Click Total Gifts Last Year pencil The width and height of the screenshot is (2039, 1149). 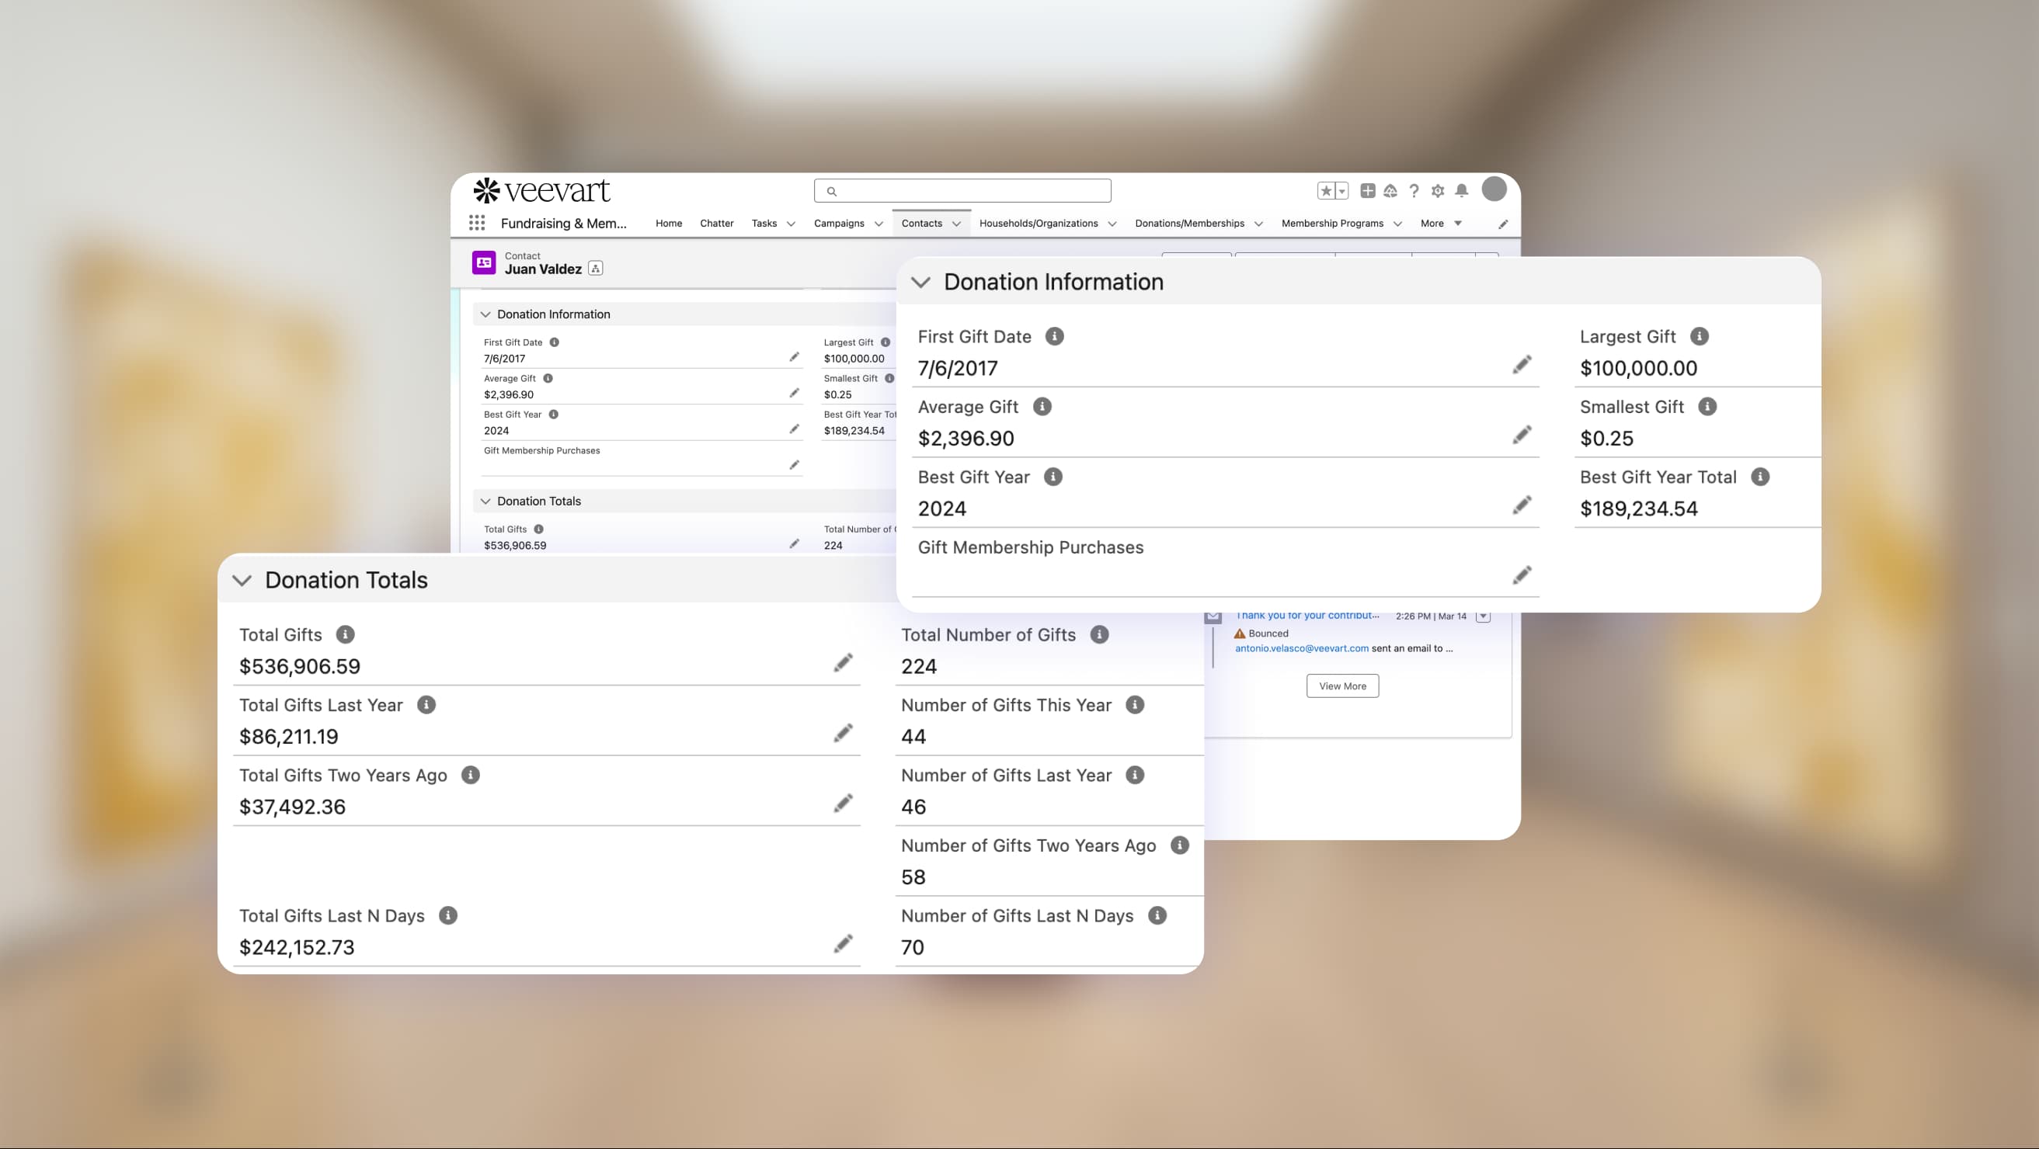pyautogui.click(x=843, y=734)
